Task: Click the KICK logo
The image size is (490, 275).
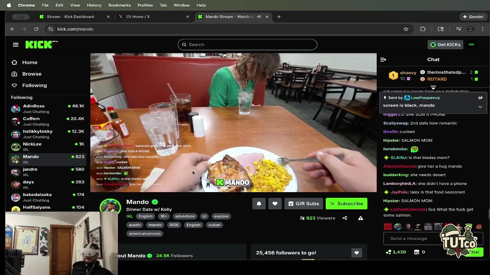Action: (x=41, y=44)
